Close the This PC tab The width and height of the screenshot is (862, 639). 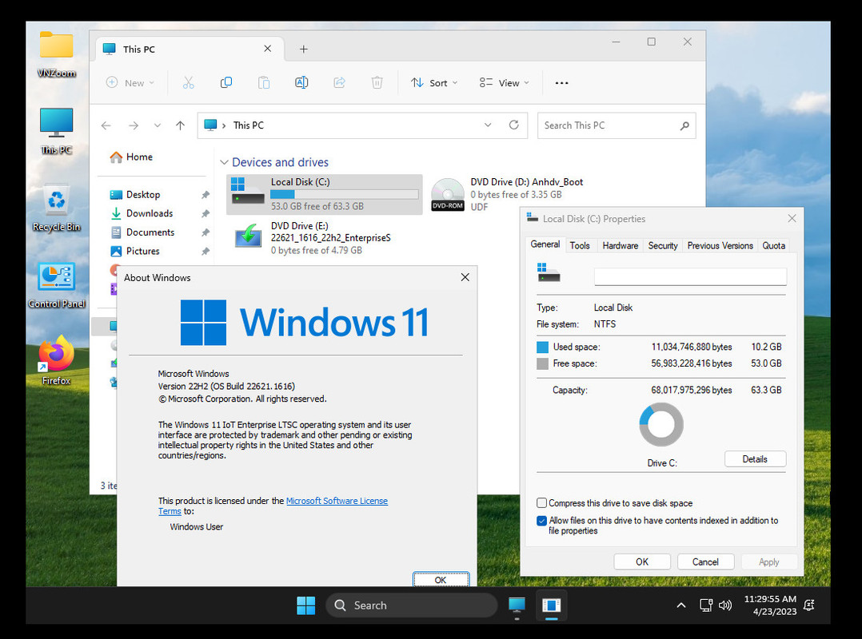click(268, 49)
